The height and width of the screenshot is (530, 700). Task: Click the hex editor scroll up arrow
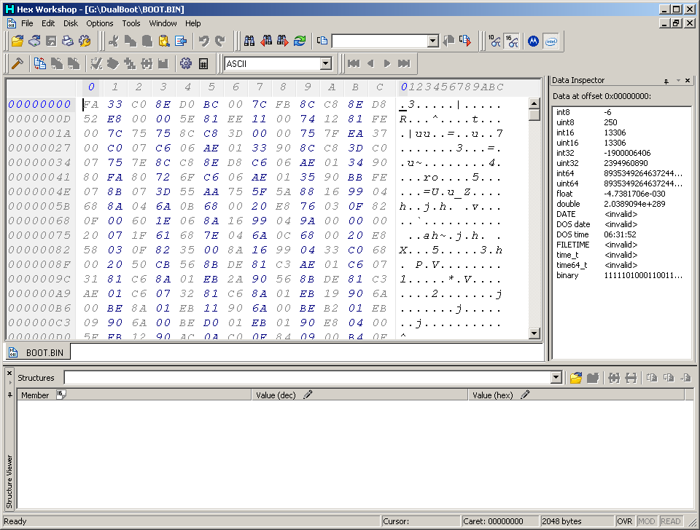[x=534, y=103]
